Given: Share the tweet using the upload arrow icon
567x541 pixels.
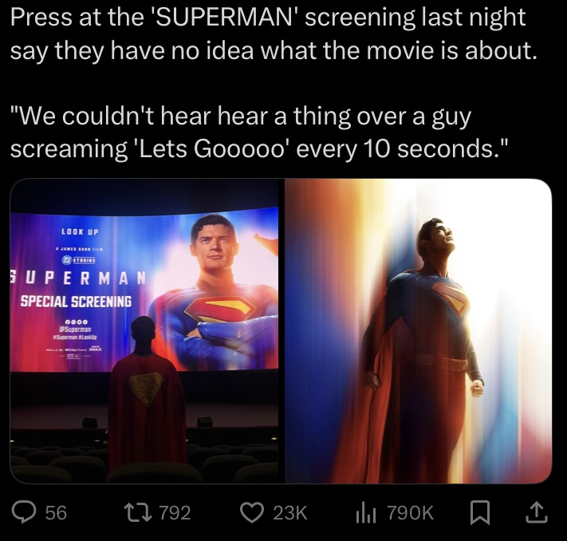Looking at the screenshot, I should [536, 512].
